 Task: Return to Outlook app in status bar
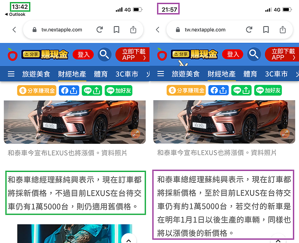15,15
